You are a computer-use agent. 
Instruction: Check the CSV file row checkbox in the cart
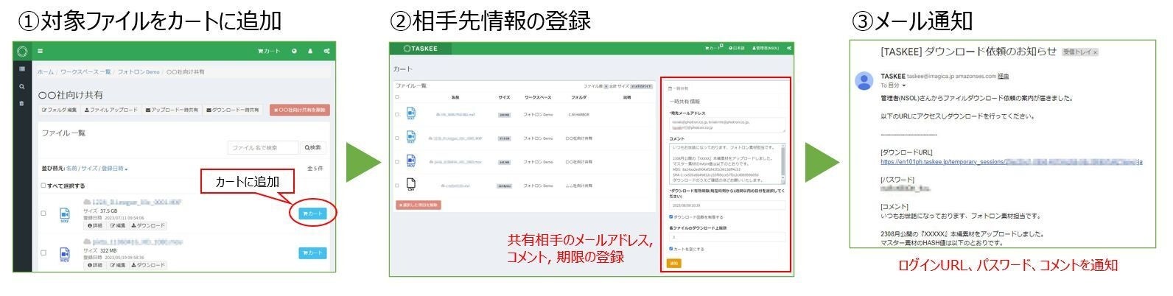click(397, 186)
